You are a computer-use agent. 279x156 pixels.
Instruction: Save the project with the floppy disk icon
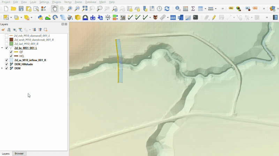pyautogui.click(x=21, y=8)
